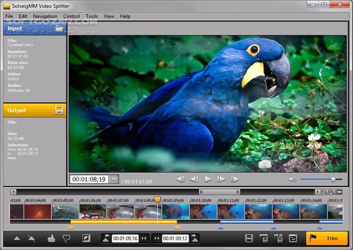The width and height of the screenshot is (353, 250).
Task: Click the timeline scrollbar thumb
Action: (219, 192)
